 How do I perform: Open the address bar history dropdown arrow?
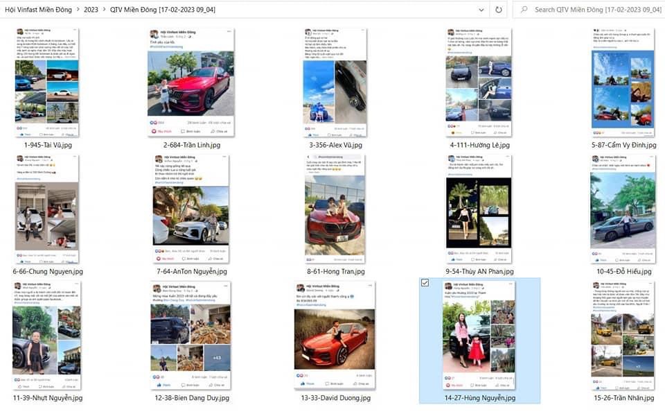pyautogui.click(x=481, y=10)
